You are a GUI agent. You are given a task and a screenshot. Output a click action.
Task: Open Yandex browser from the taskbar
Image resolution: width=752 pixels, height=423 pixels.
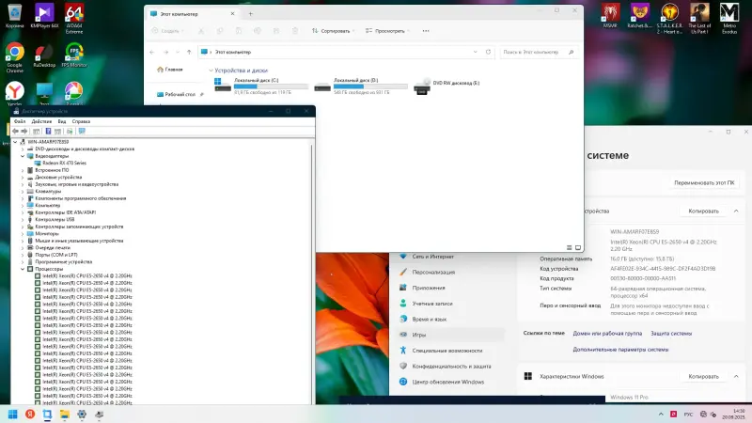coord(30,414)
